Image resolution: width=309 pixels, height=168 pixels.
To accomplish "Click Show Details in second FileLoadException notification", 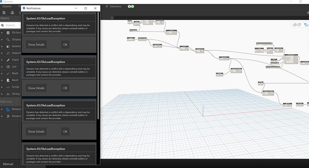I will (36, 88).
